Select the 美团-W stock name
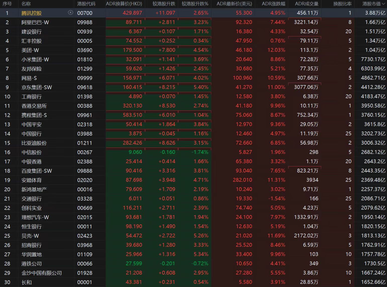The image size is (387, 287). coord(30,50)
